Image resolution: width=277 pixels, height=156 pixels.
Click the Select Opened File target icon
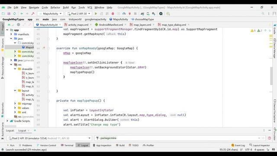pyautogui.click(x=19, y=25)
